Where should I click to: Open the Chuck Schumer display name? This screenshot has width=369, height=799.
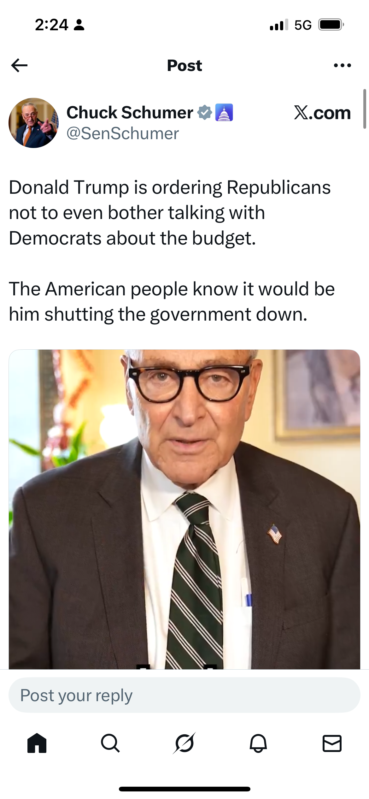coord(130,112)
